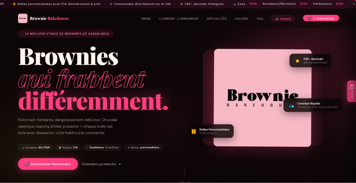
Task: Click the Commander Maintenant button
Action: pyautogui.click(x=48, y=164)
